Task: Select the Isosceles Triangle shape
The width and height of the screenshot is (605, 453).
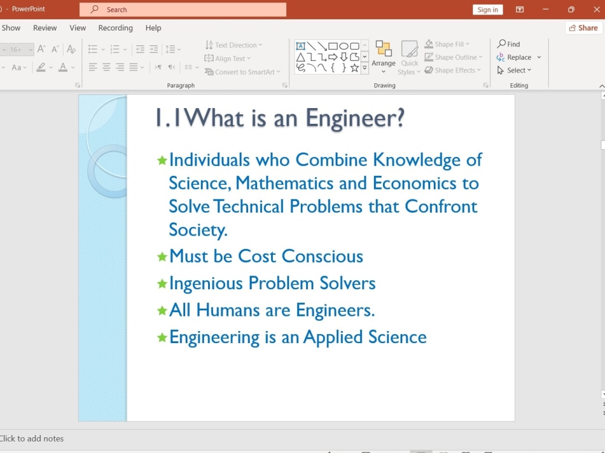Action: [x=301, y=57]
